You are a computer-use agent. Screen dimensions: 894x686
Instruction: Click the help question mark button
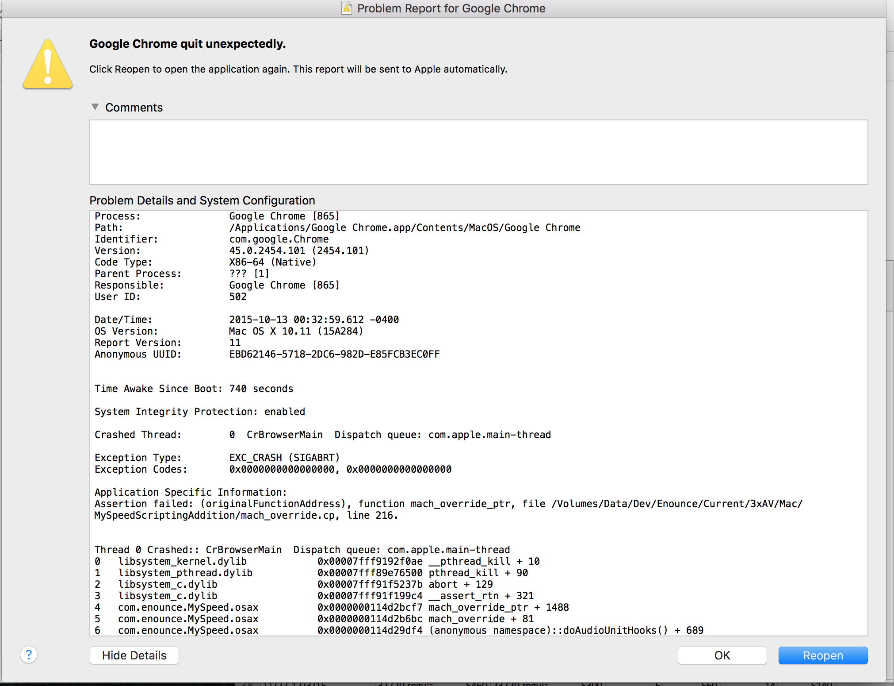[x=29, y=655]
